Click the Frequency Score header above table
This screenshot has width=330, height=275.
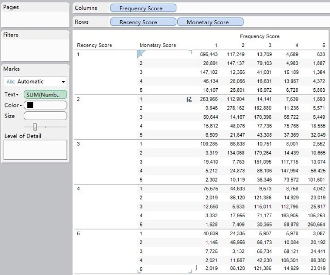click(x=259, y=37)
